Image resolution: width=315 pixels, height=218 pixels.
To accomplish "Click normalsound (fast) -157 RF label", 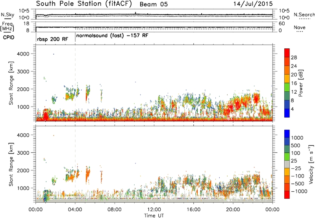I will [112, 36].
